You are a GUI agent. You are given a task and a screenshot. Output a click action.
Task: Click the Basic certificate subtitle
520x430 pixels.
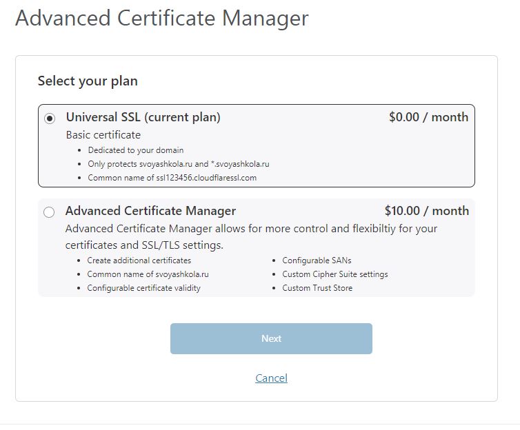[x=103, y=135]
